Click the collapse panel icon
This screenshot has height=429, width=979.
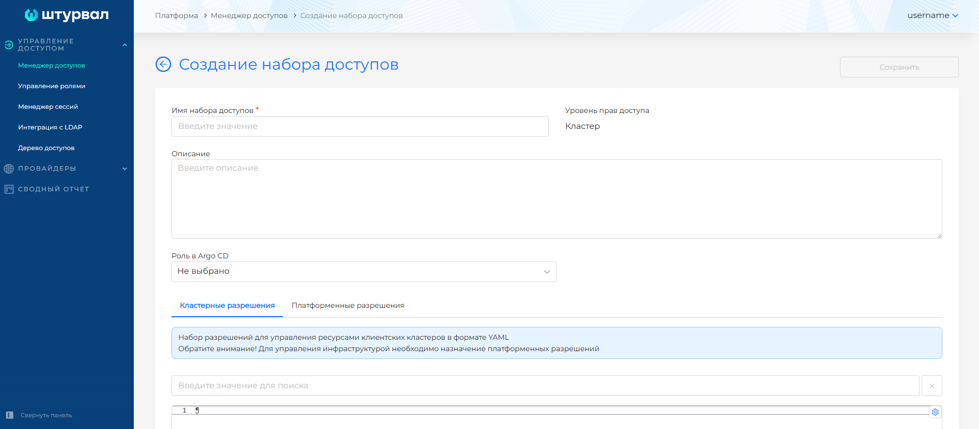(x=9, y=415)
